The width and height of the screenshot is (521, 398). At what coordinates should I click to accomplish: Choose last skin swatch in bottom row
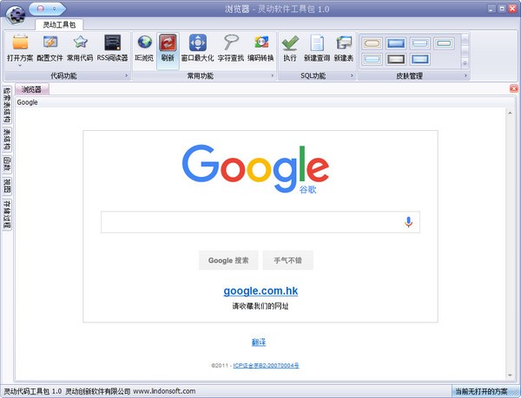click(420, 59)
